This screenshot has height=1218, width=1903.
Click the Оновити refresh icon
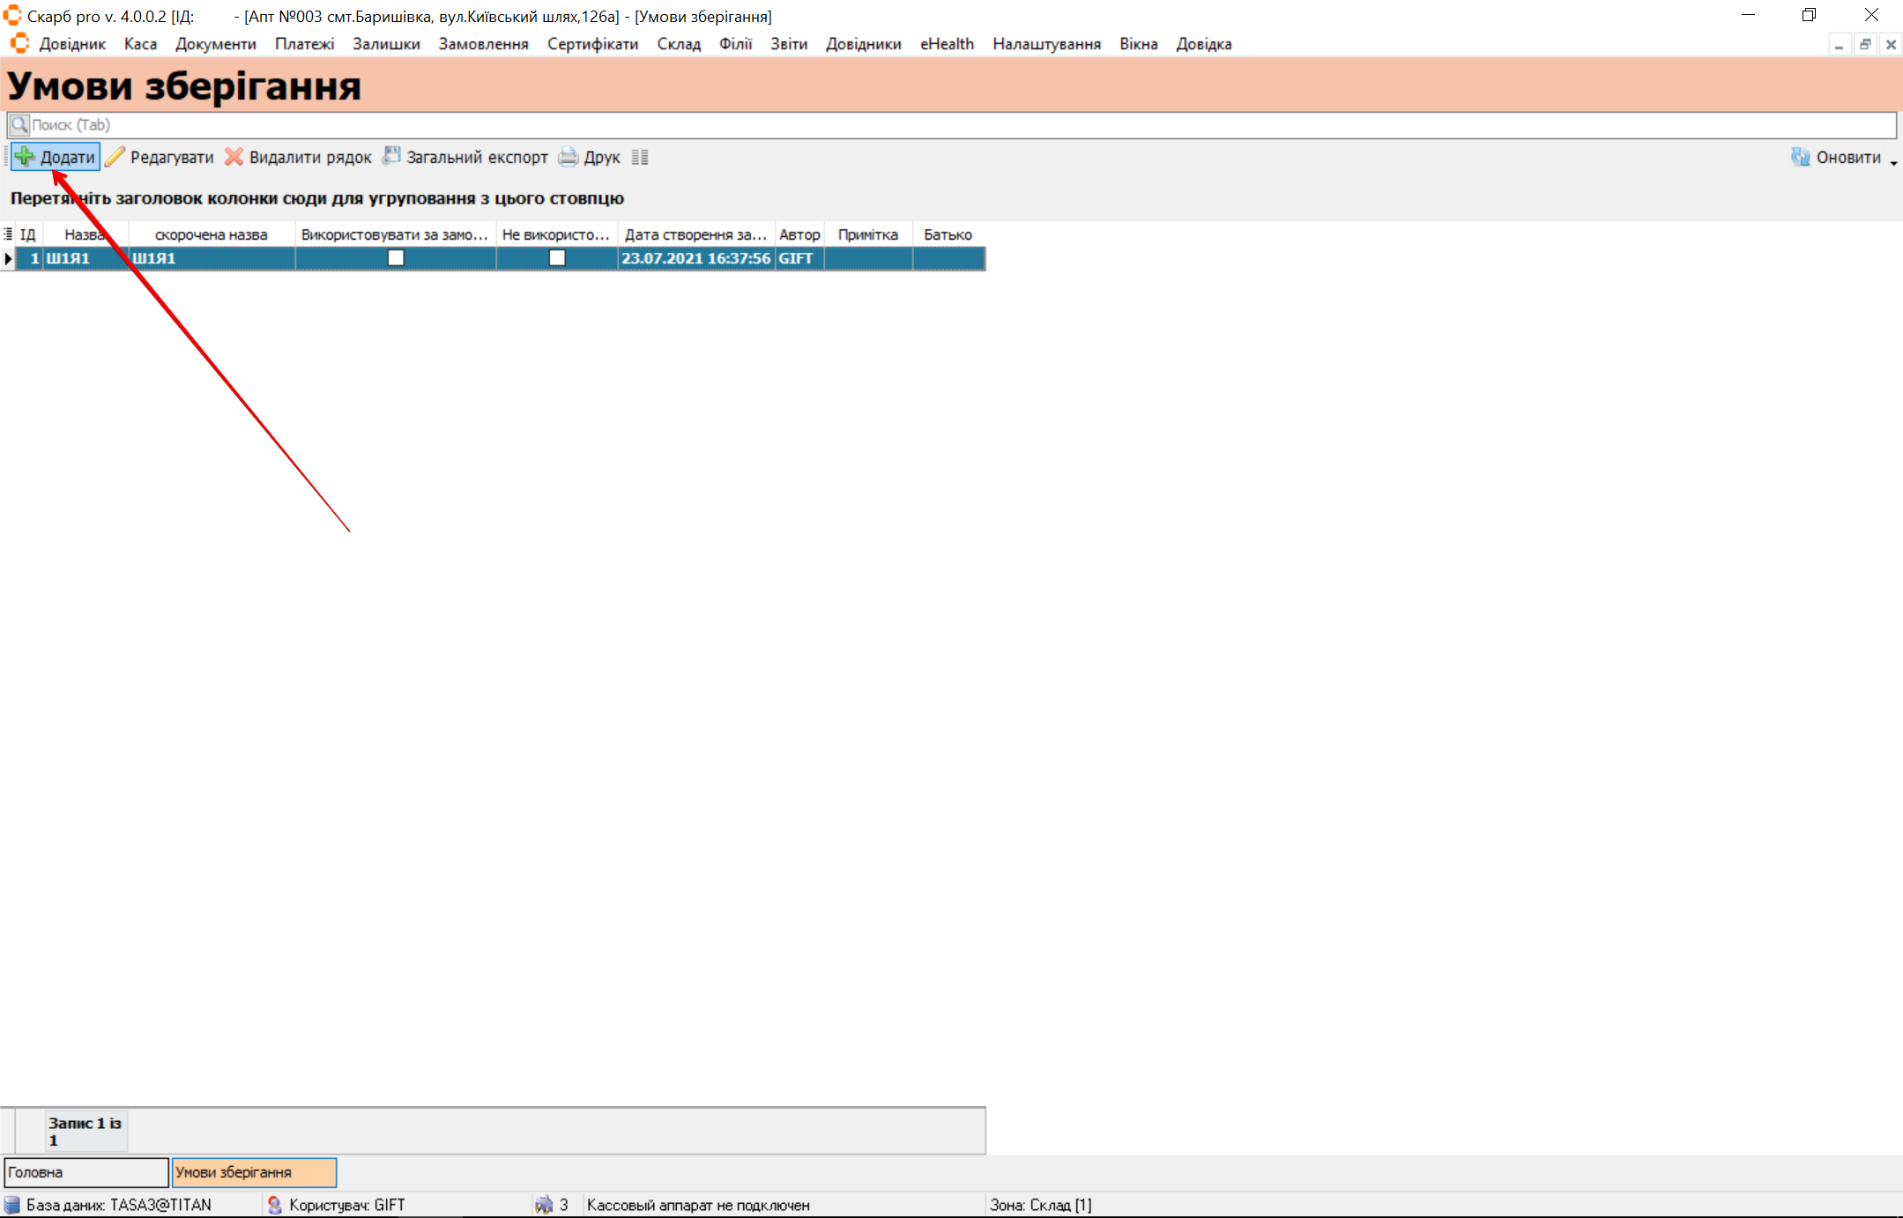[1800, 157]
